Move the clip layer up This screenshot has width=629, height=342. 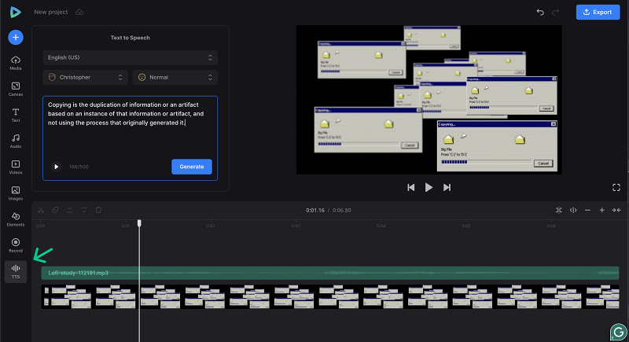coord(70,210)
